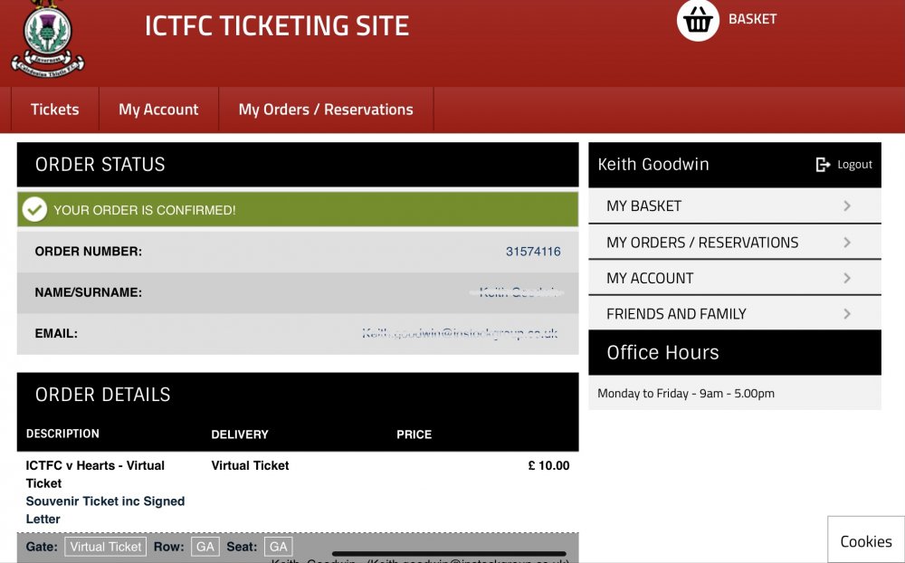
Task: Click the green order confirmed checkmark icon
Action: [34, 210]
